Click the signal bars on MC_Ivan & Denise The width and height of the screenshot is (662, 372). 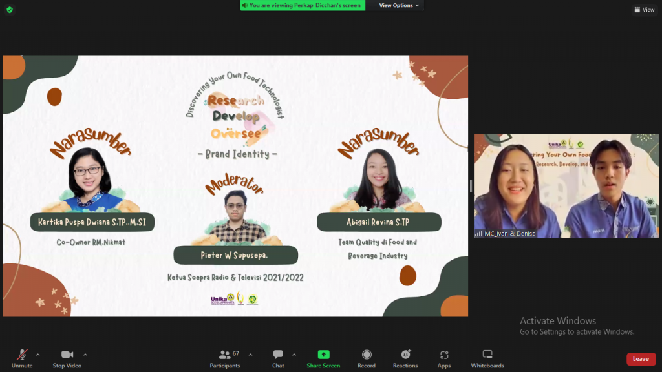pos(479,234)
